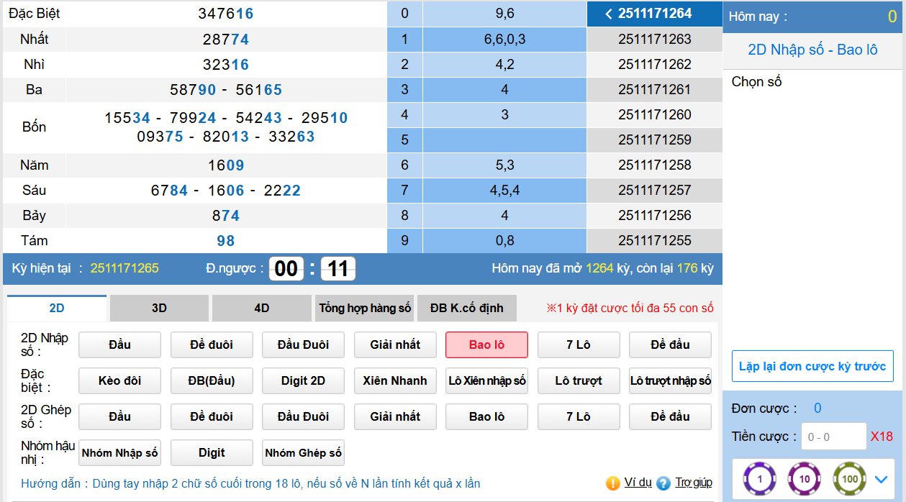Select draw 2511171260 in the history list
The width and height of the screenshot is (906, 502).
(654, 114)
